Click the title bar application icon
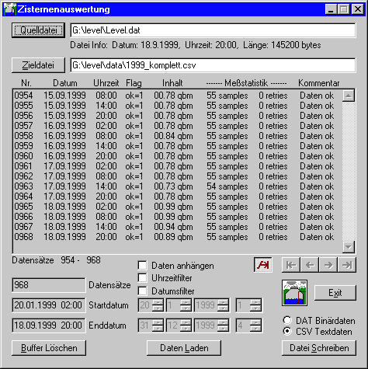Screen dimensions: 368x369 click(x=10, y=9)
